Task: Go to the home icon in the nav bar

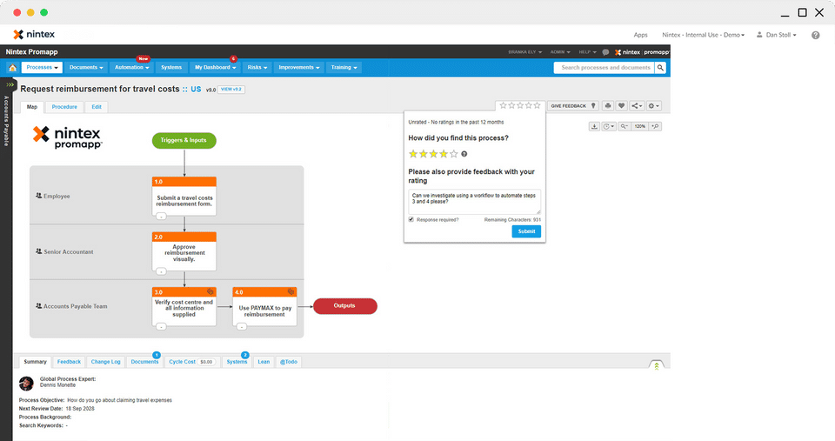Action: click(x=12, y=68)
